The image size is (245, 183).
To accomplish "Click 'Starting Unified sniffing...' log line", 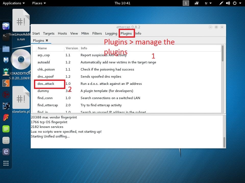I will 50,136.
